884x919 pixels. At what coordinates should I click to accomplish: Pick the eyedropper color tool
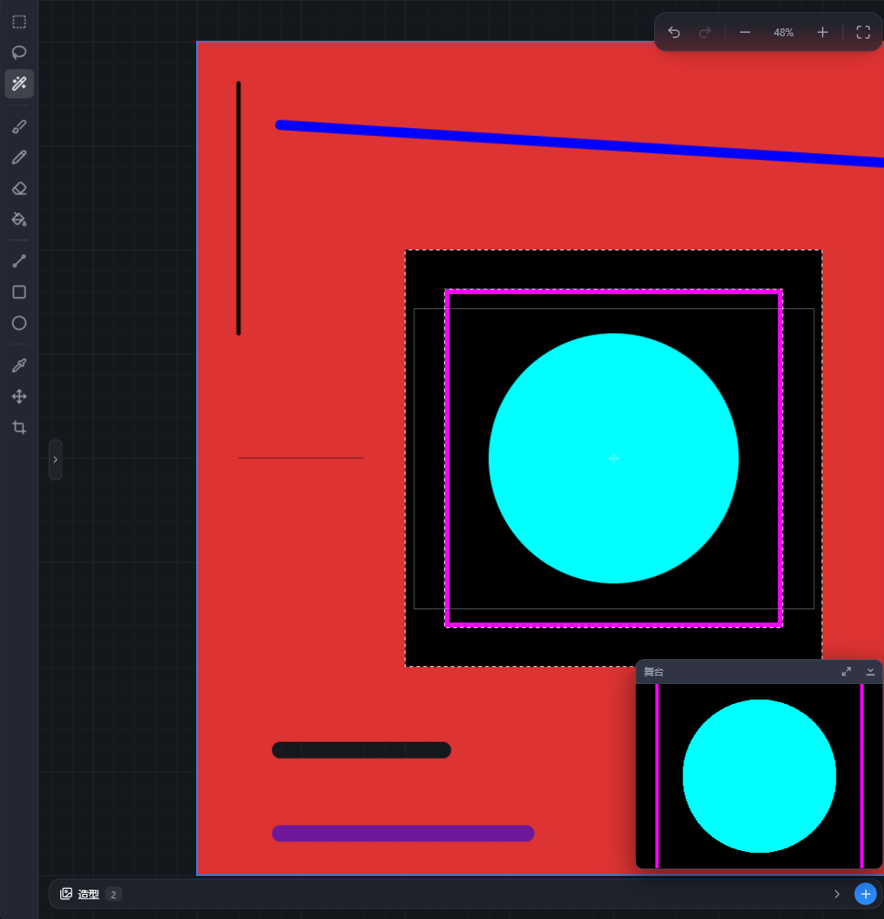point(19,366)
